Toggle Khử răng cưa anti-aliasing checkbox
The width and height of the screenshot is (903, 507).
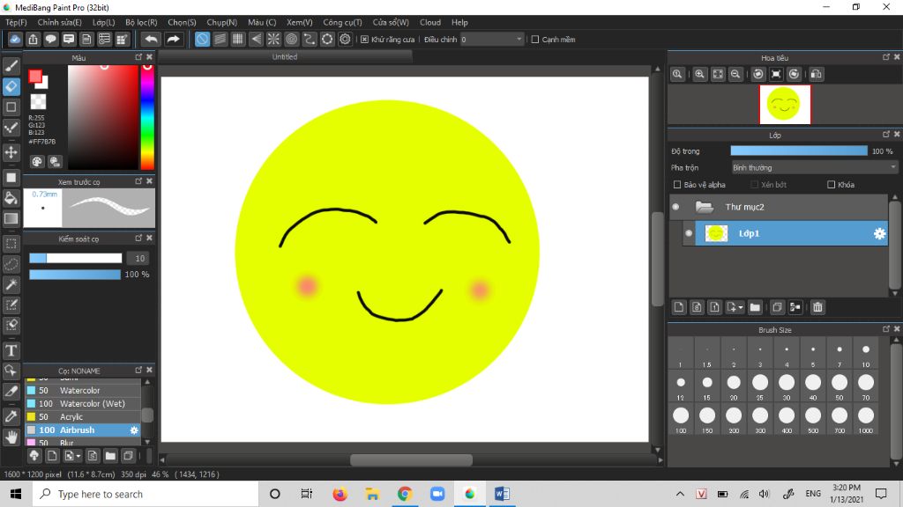pyautogui.click(x=364, y=40)
